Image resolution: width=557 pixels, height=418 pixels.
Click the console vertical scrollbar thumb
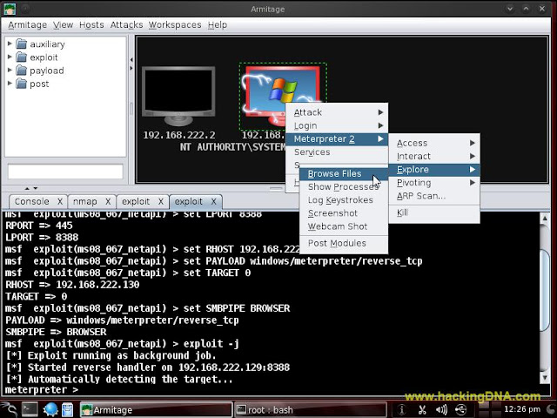pyautogui.click(x=545, y=291)
